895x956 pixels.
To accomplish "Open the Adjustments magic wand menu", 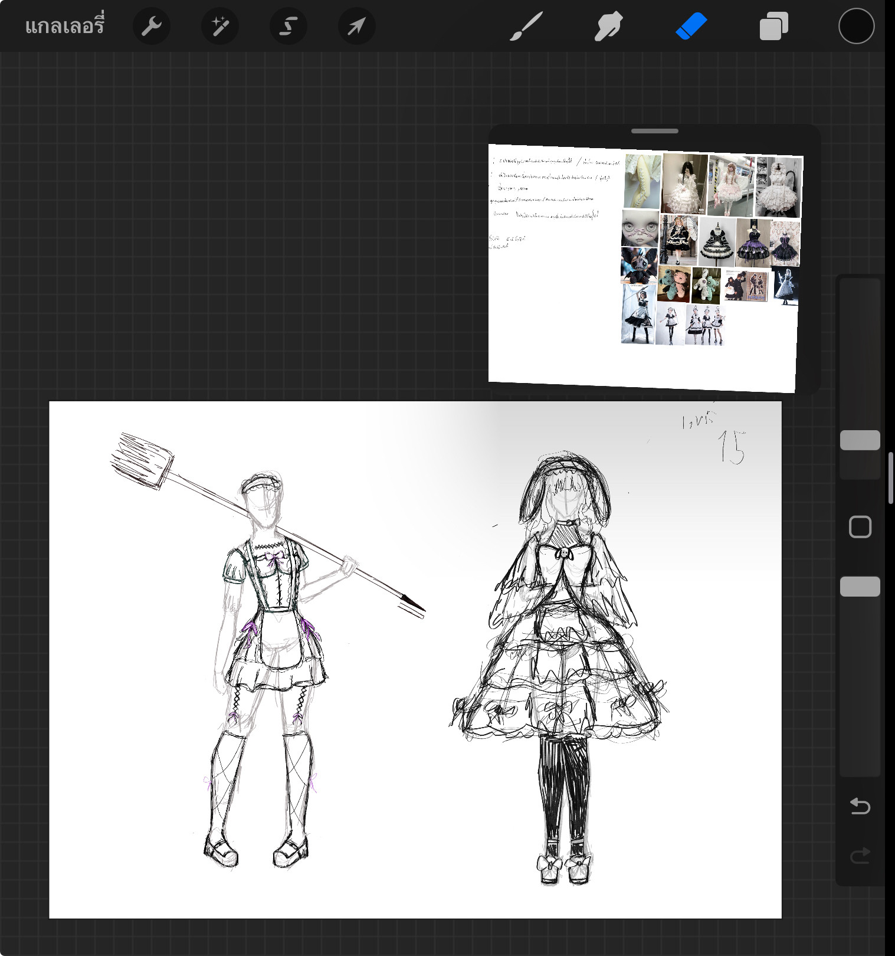I will 220,26.
